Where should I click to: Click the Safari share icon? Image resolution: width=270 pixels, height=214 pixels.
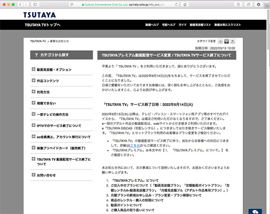click(238, 4)
